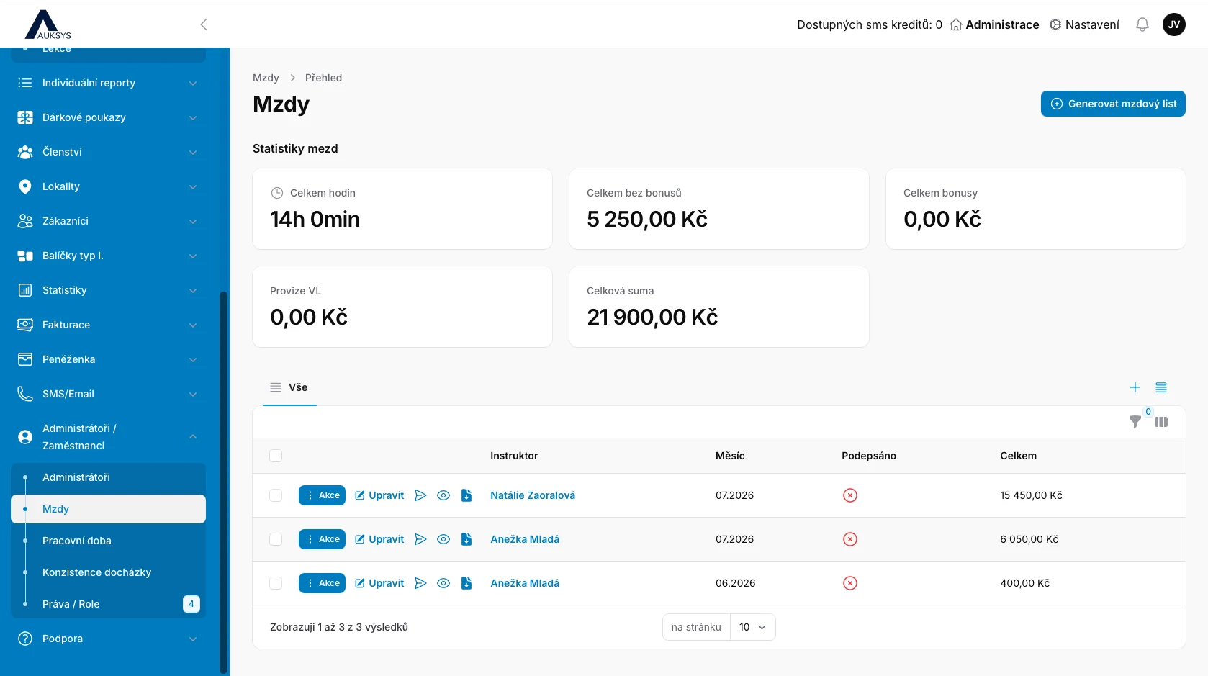1208x676 pixels.
Task: Click the sidebar vertical scrollbar
Action: (x=224, y=481)
